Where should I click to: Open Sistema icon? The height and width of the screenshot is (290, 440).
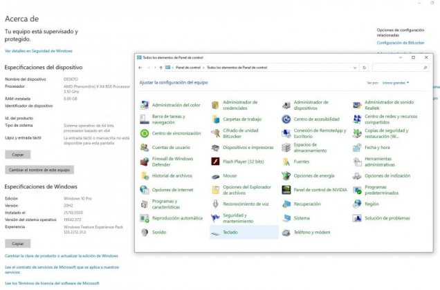[286, 218]
